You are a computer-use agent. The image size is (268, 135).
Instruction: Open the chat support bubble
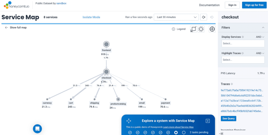pyautogui.click(x=37, y=128)
